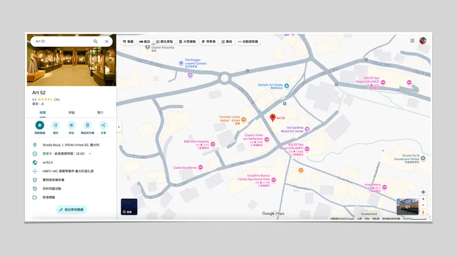Expand the opening hours chevron next to 22:00
The width and height of the screenshot is (457, 257).
pyautogui.click(x=90, y=154)
